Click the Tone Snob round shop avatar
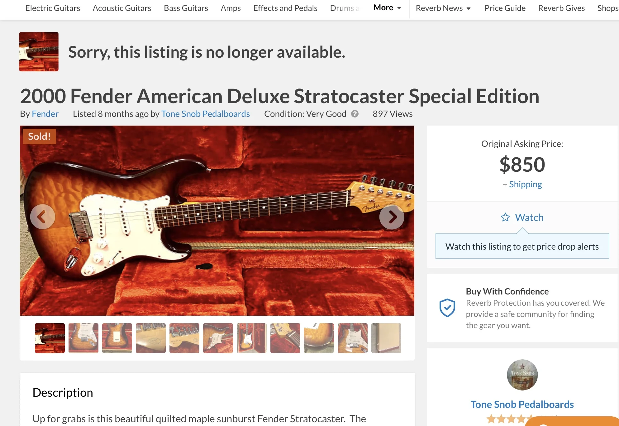Image resolution: width=619 pixels, height=426 pixels. [x=522, y=375]
